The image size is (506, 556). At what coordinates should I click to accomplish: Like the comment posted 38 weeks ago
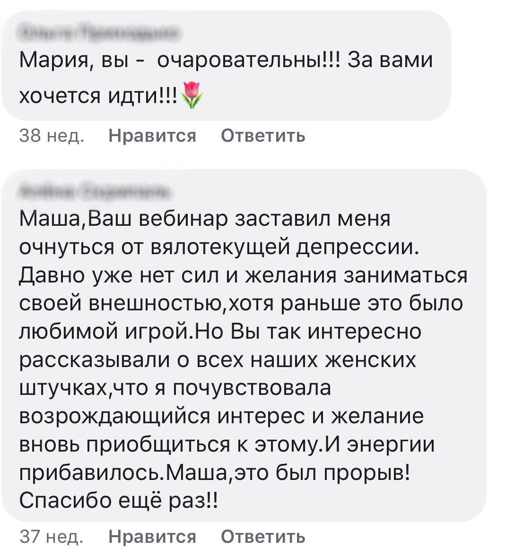152,136
